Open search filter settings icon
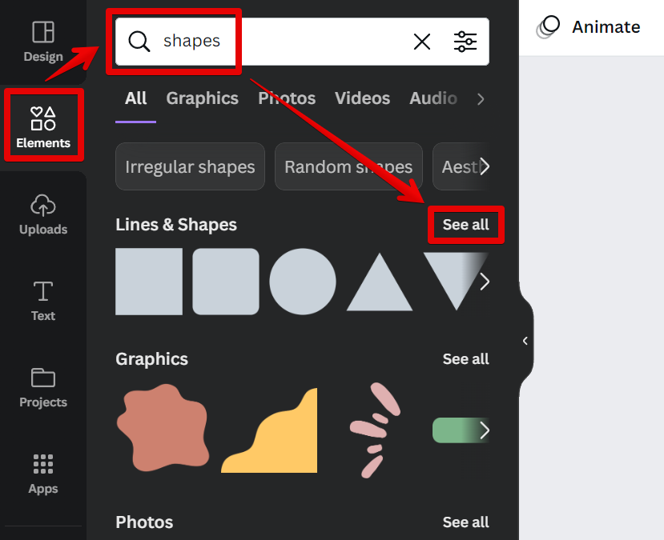 click(465, 42)
